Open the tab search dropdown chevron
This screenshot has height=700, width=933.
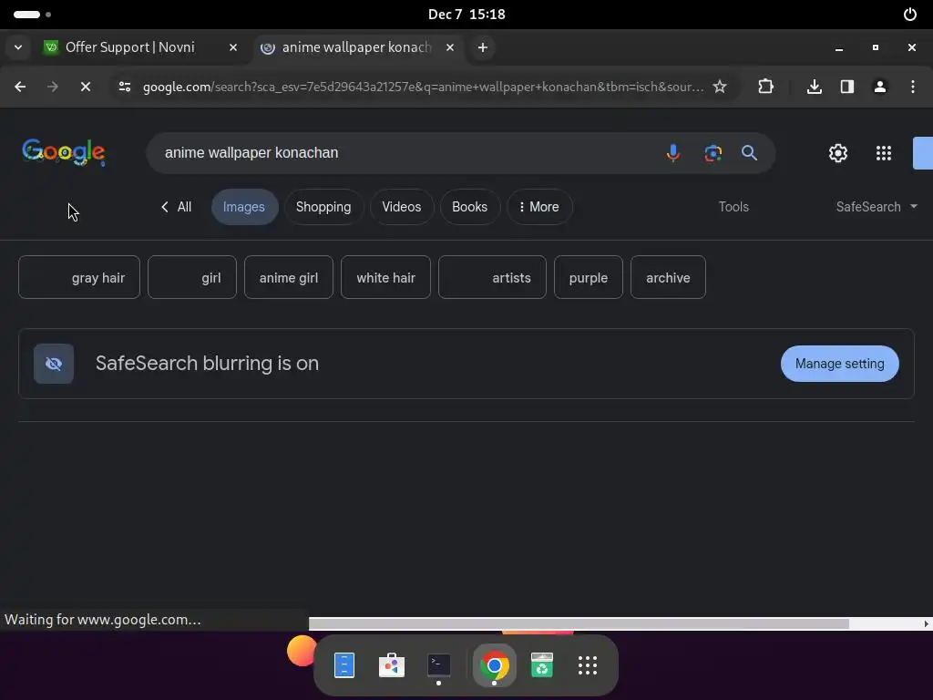point(18,47)
